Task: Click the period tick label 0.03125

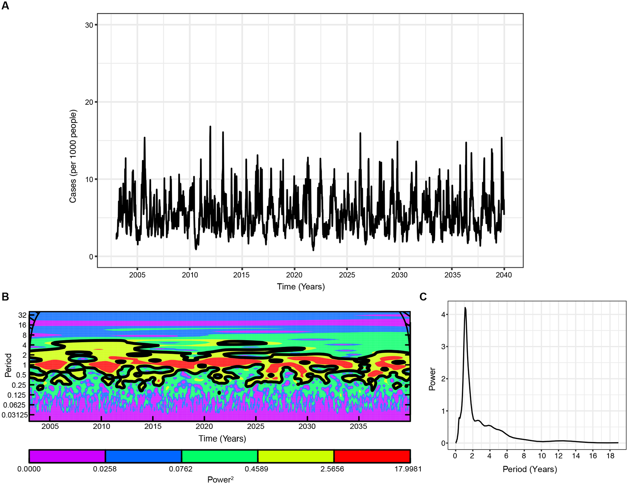Action: 15,415
